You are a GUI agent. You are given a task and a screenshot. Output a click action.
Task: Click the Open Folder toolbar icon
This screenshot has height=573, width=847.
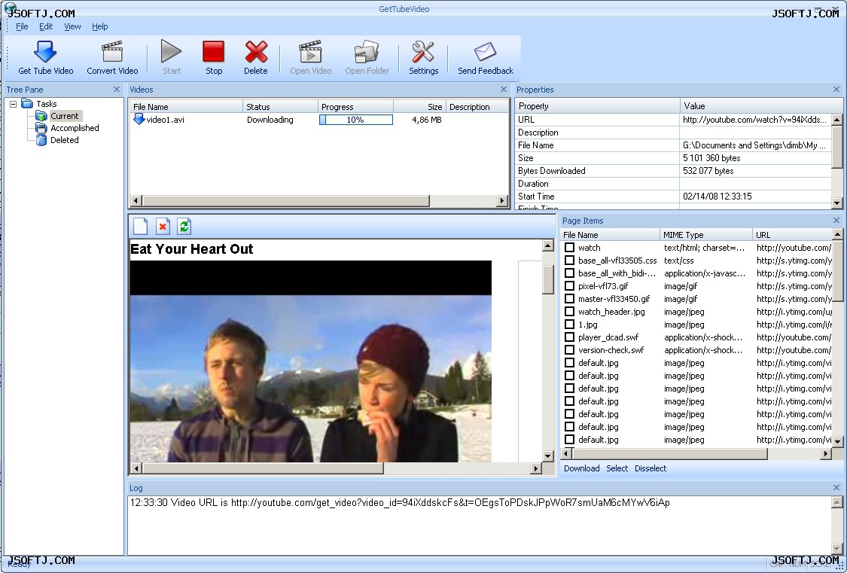tap(367, 52)
